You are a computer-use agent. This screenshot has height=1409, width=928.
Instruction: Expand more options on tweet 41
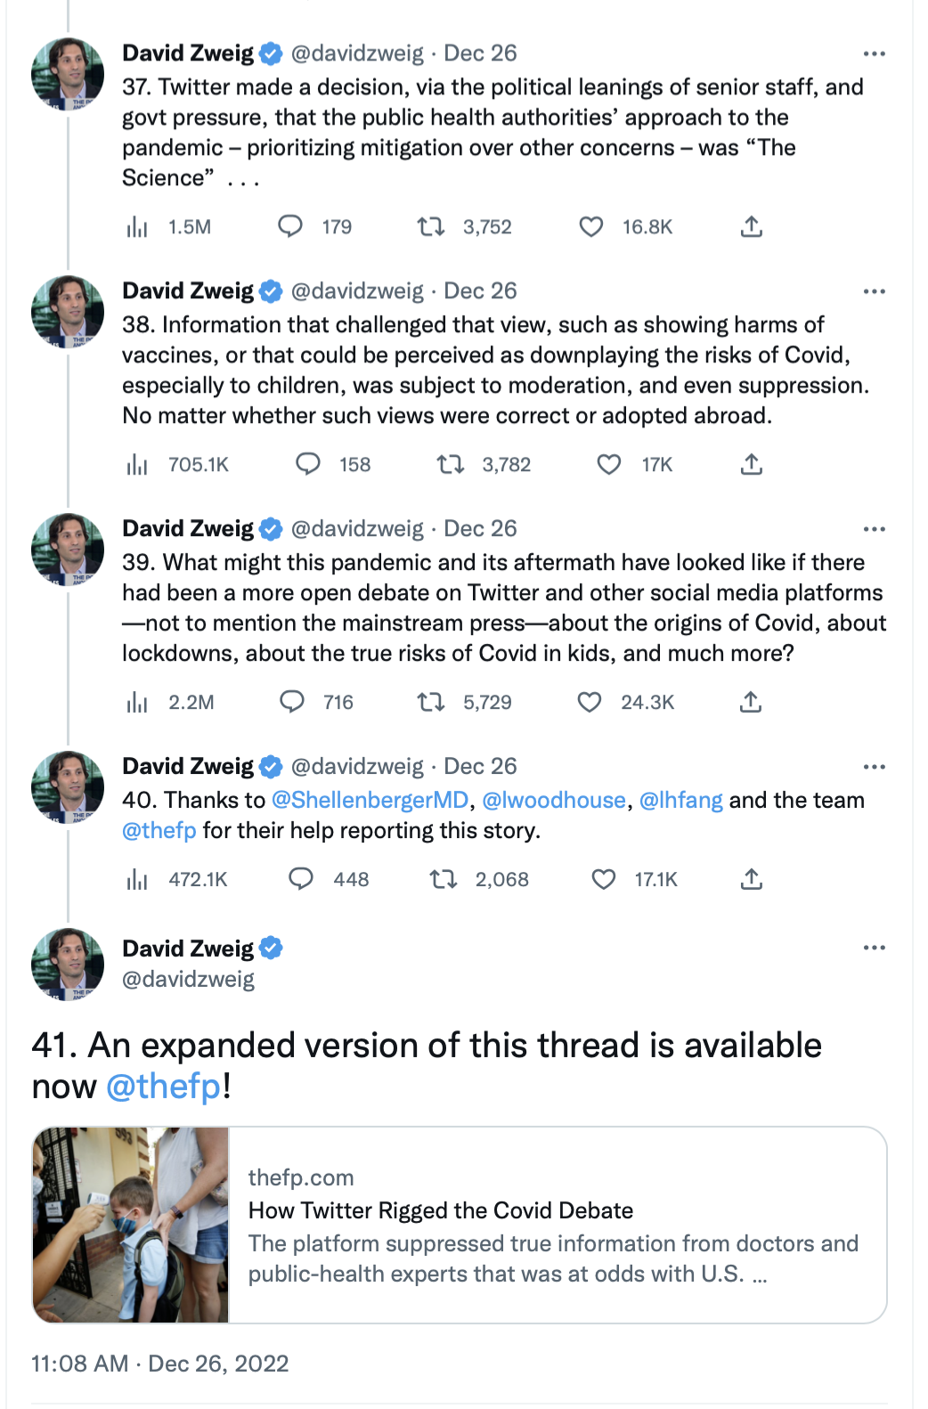point(875,948)
